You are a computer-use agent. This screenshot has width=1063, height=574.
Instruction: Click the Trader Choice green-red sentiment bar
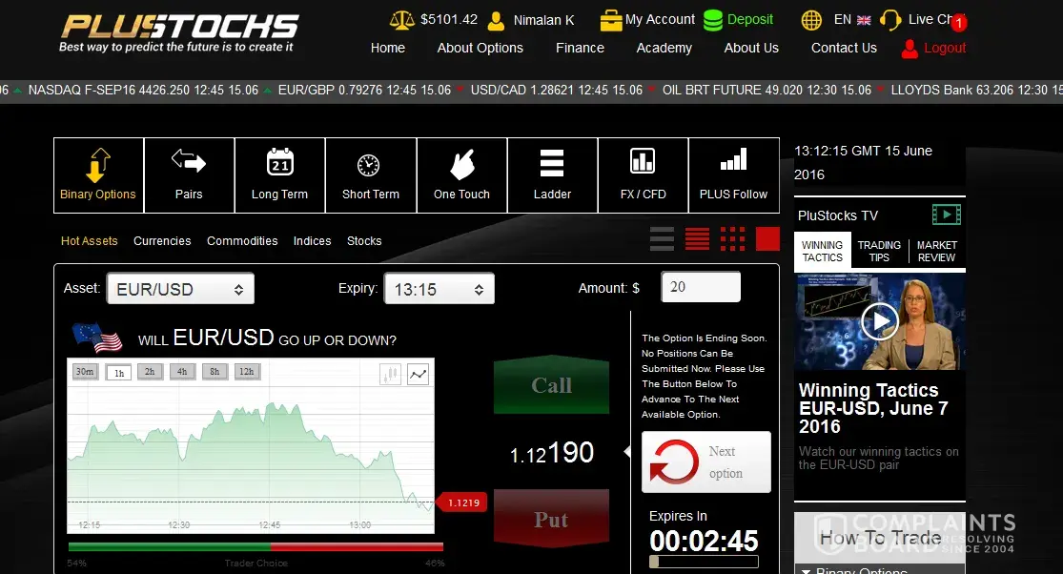click(256, 547)
